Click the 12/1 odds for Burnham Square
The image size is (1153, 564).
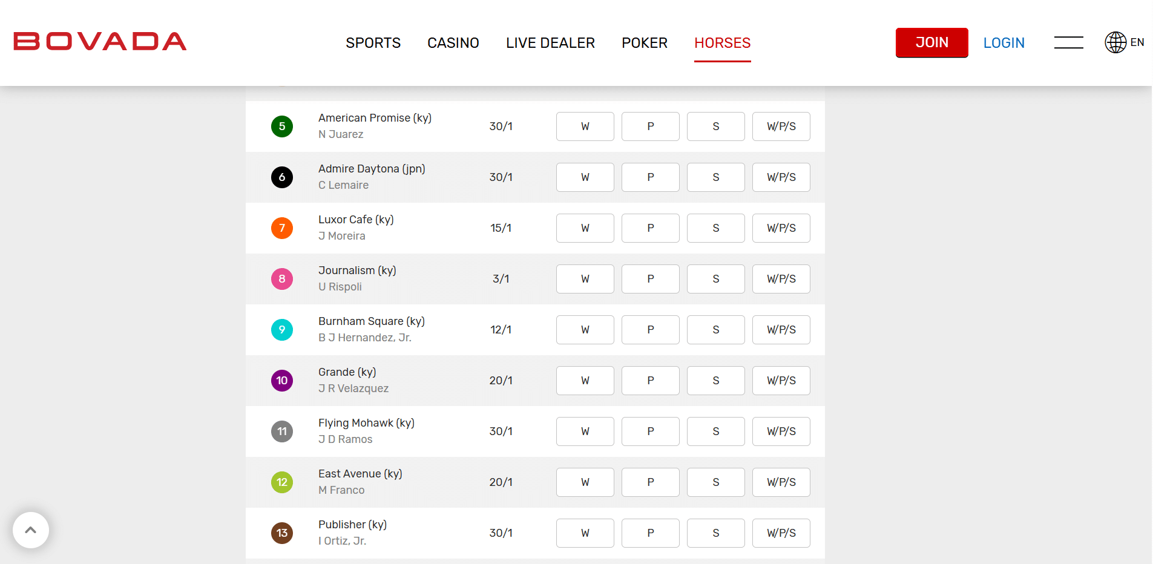(501, 330)
